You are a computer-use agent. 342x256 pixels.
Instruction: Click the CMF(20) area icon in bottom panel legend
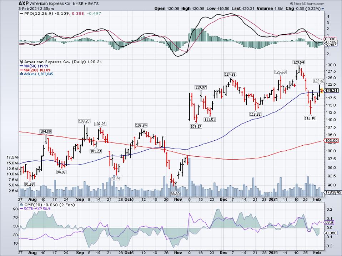[21, 205]
